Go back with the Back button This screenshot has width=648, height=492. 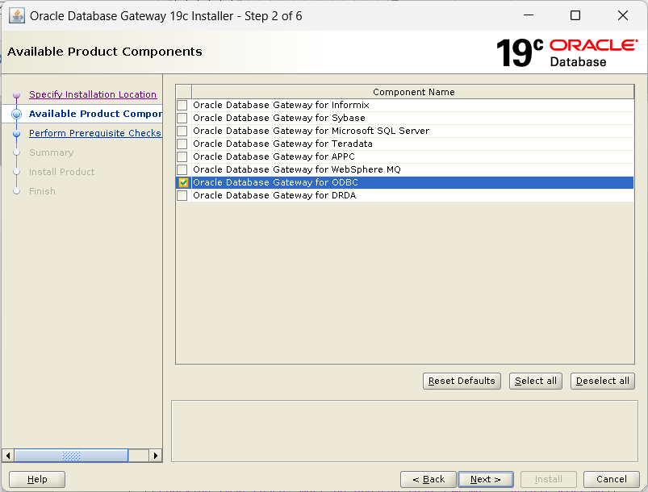click(x=429, y=479)
